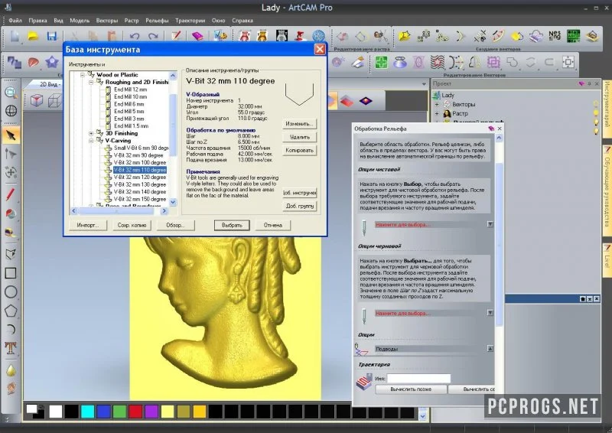This screenshot has height=433, width=612.
Task: Pick the green color swatch
Action: click(119, 412)
